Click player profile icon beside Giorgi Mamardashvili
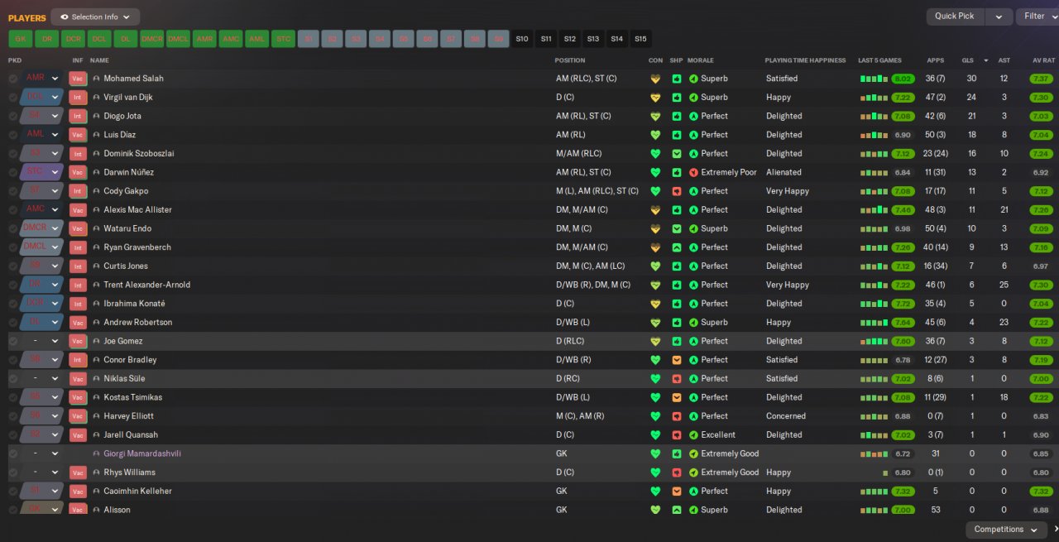This screenshot has width=1059, height=542. pyautogui.click(x=96, y=453)
